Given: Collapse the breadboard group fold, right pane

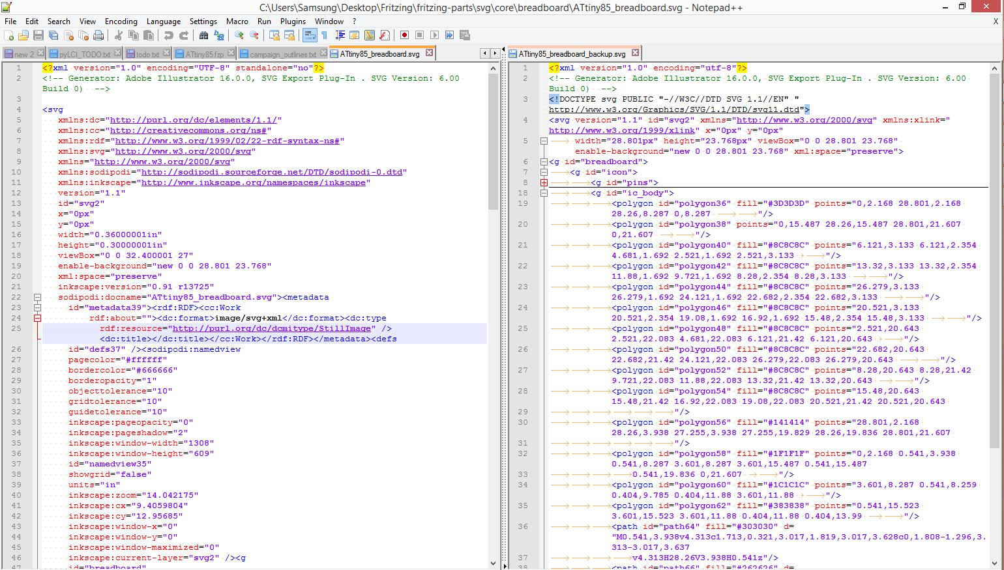Looking at the screenshot, I should 544,162.
